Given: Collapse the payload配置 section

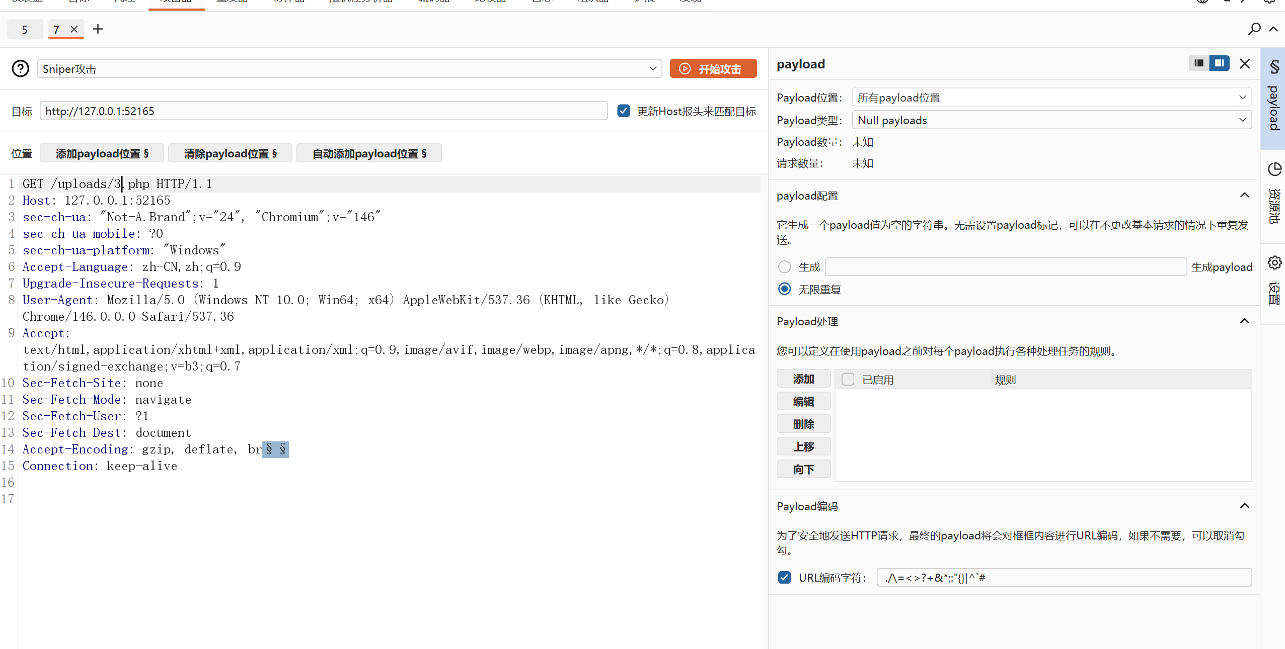Looking at the screenshot, I should click(1245, 195).
